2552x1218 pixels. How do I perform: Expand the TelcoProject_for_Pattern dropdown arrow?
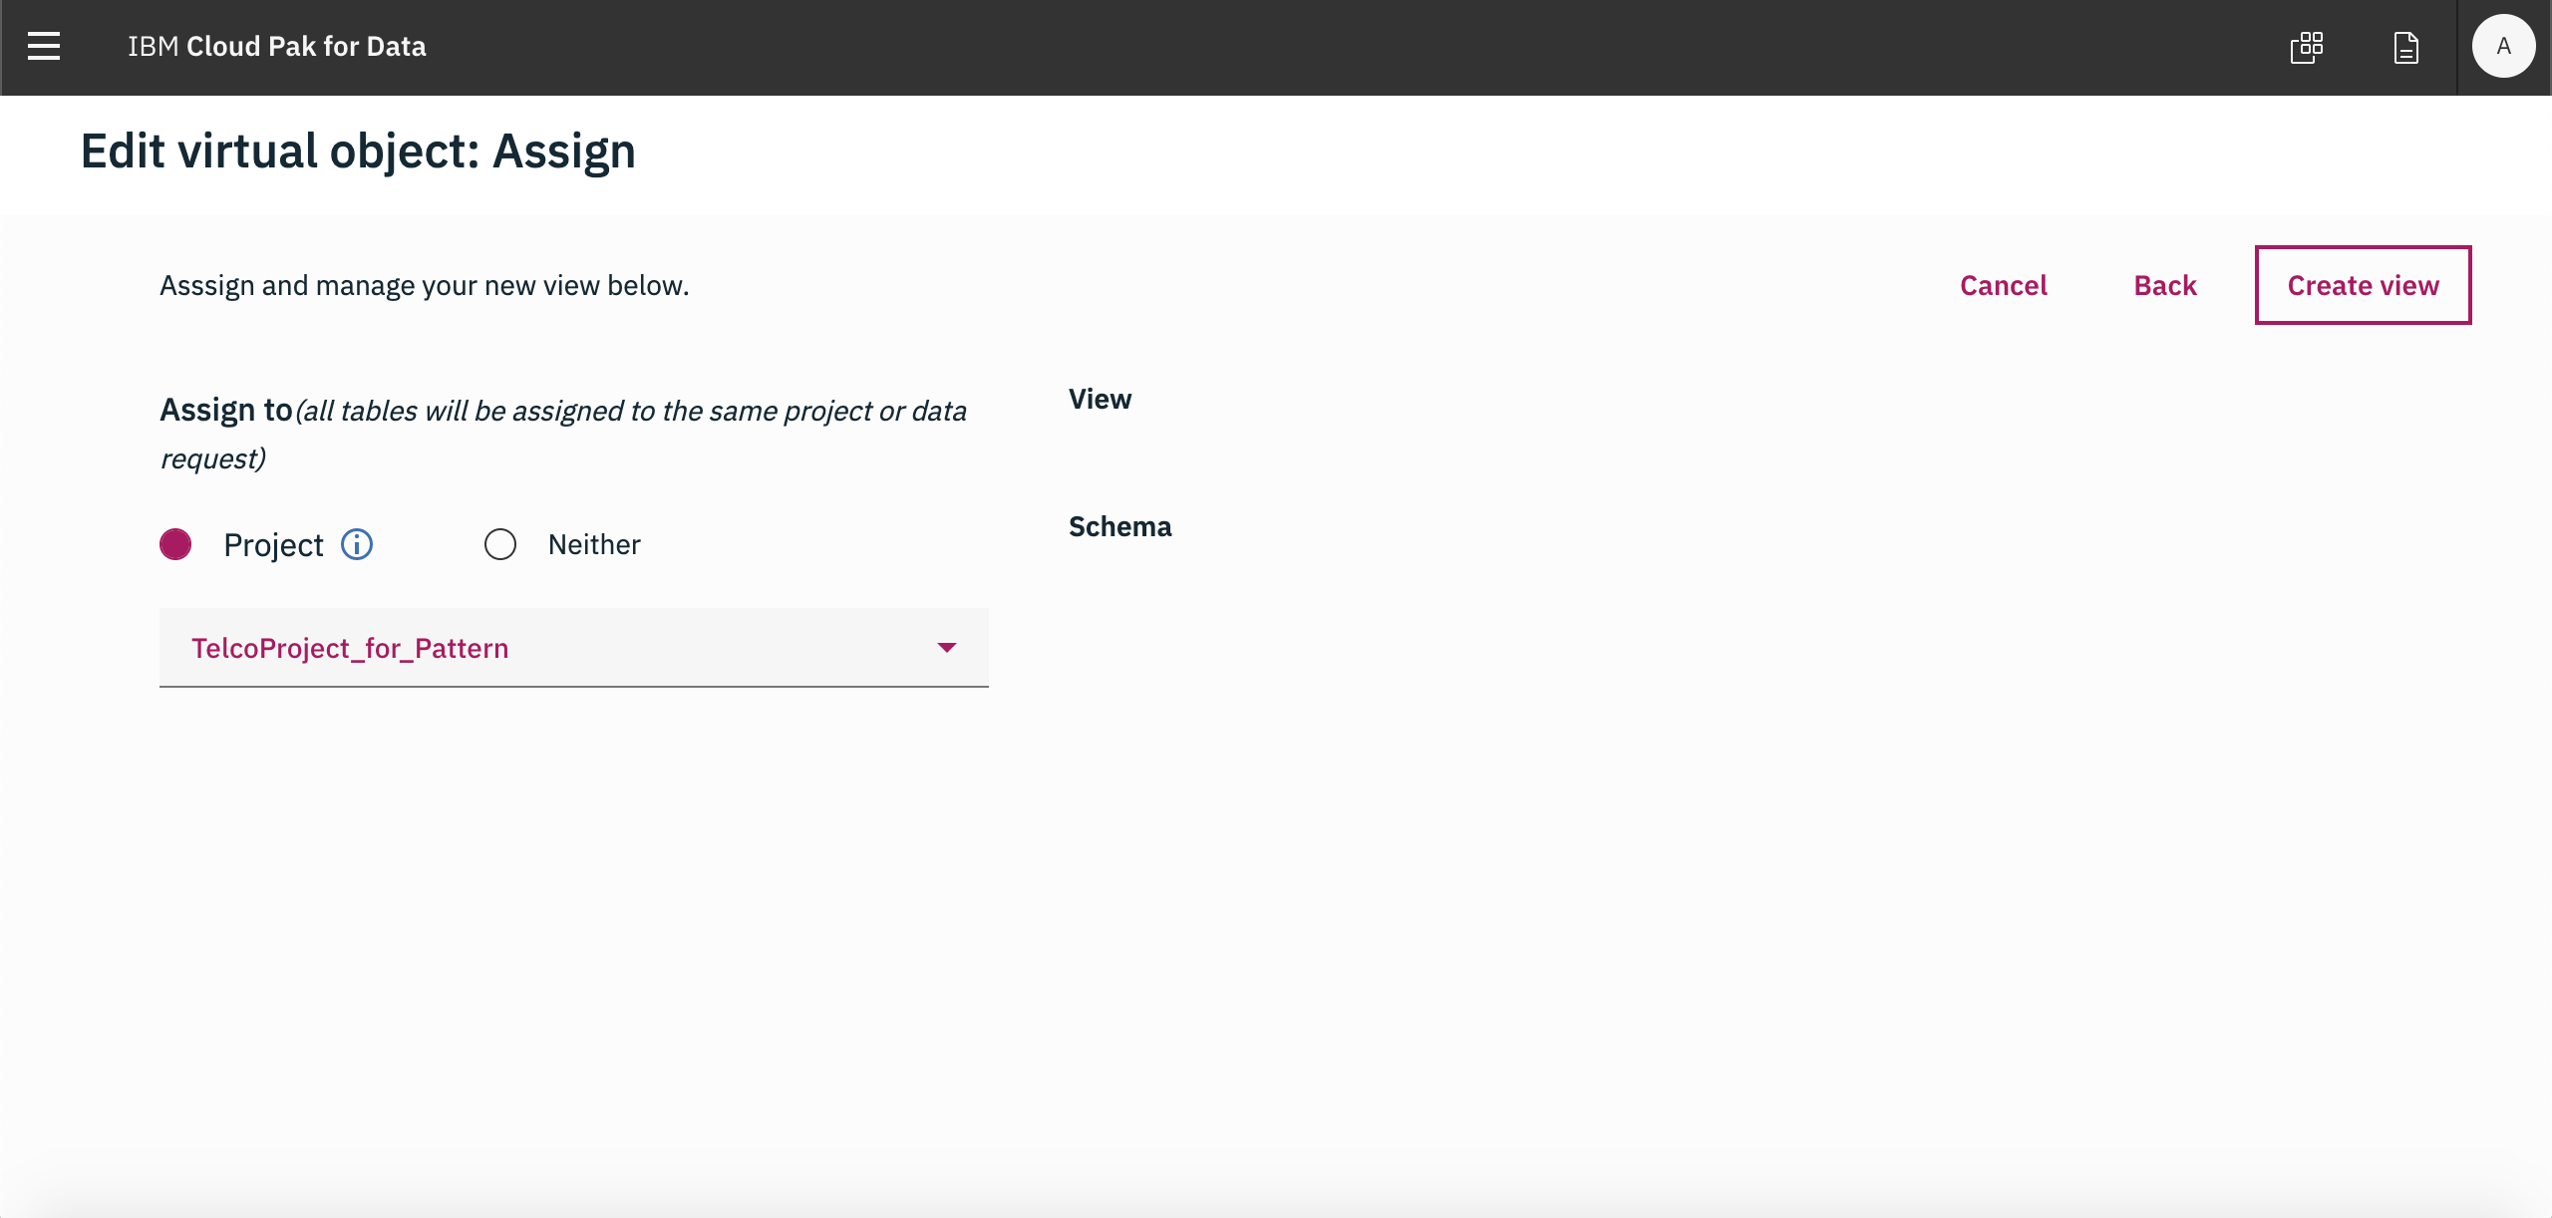947,648
